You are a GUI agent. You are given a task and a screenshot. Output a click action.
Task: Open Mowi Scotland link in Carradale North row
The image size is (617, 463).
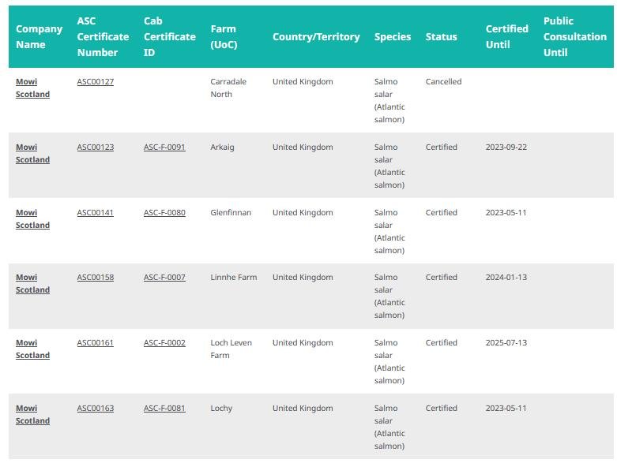[x=32, y=88]
